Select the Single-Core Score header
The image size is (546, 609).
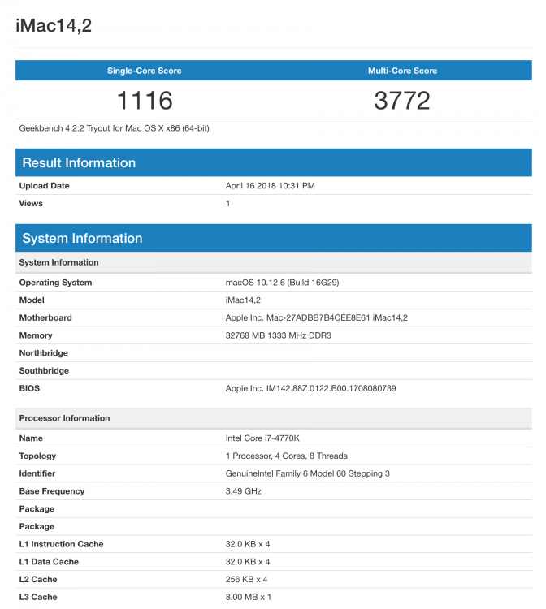coord(145,71)
